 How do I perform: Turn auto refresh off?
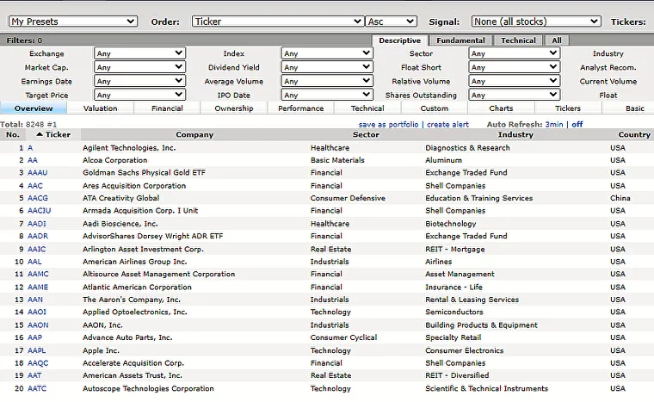click(x=577, y=125)
